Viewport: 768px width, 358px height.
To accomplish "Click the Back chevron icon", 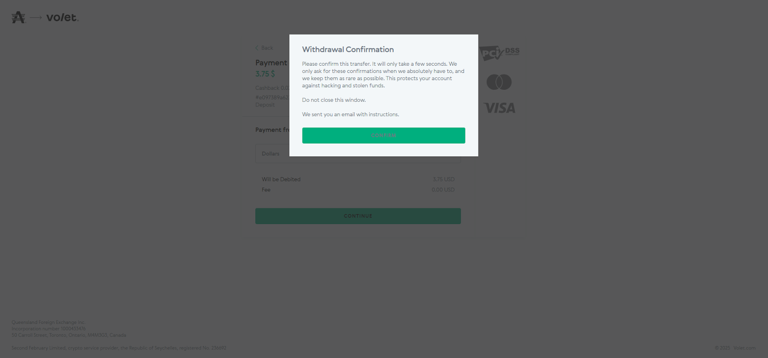I will click(257, 48).
